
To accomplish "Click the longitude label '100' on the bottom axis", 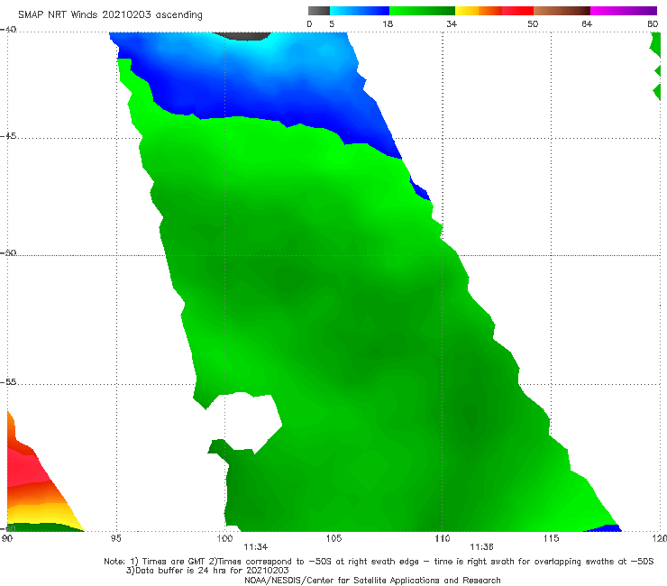I will [x=224, y=538].
